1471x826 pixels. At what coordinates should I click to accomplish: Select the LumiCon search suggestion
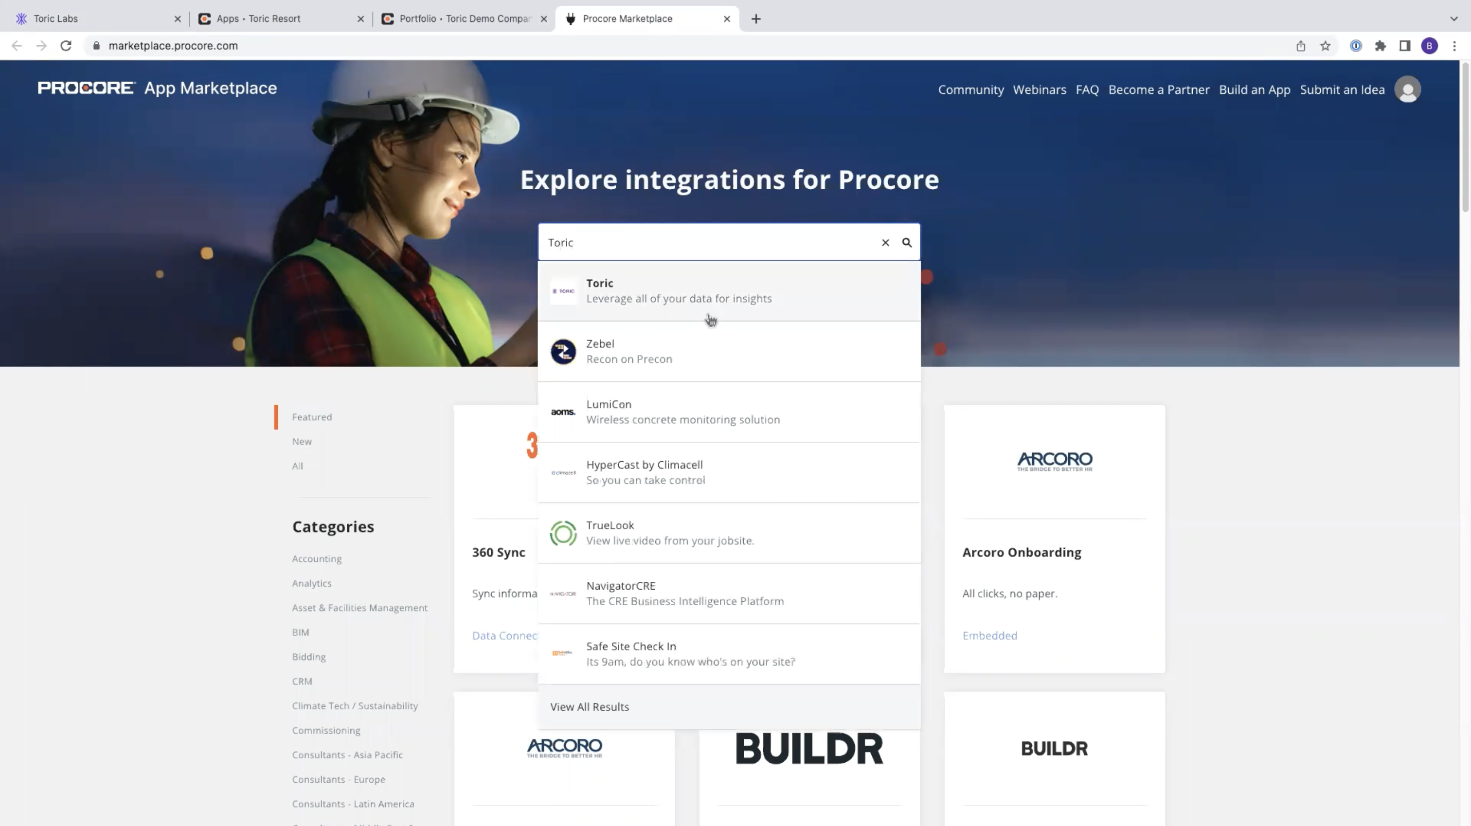[729, 412]
